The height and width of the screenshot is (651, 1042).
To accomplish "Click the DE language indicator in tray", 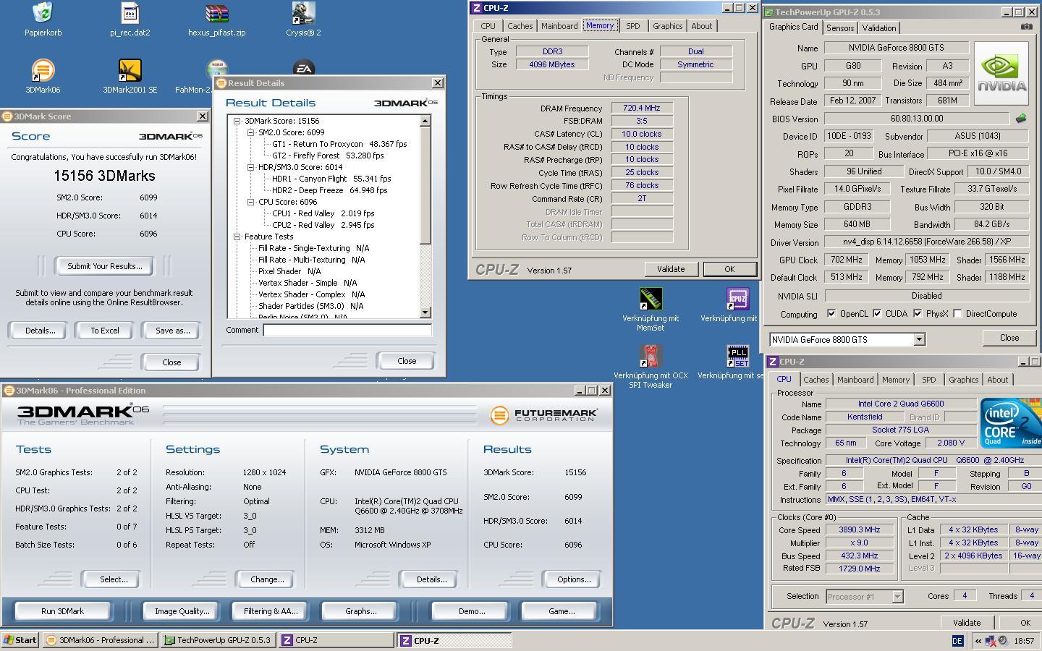I will [957, 641].
